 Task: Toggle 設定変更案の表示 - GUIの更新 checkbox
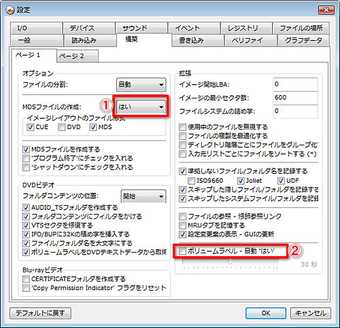point(182,234)
